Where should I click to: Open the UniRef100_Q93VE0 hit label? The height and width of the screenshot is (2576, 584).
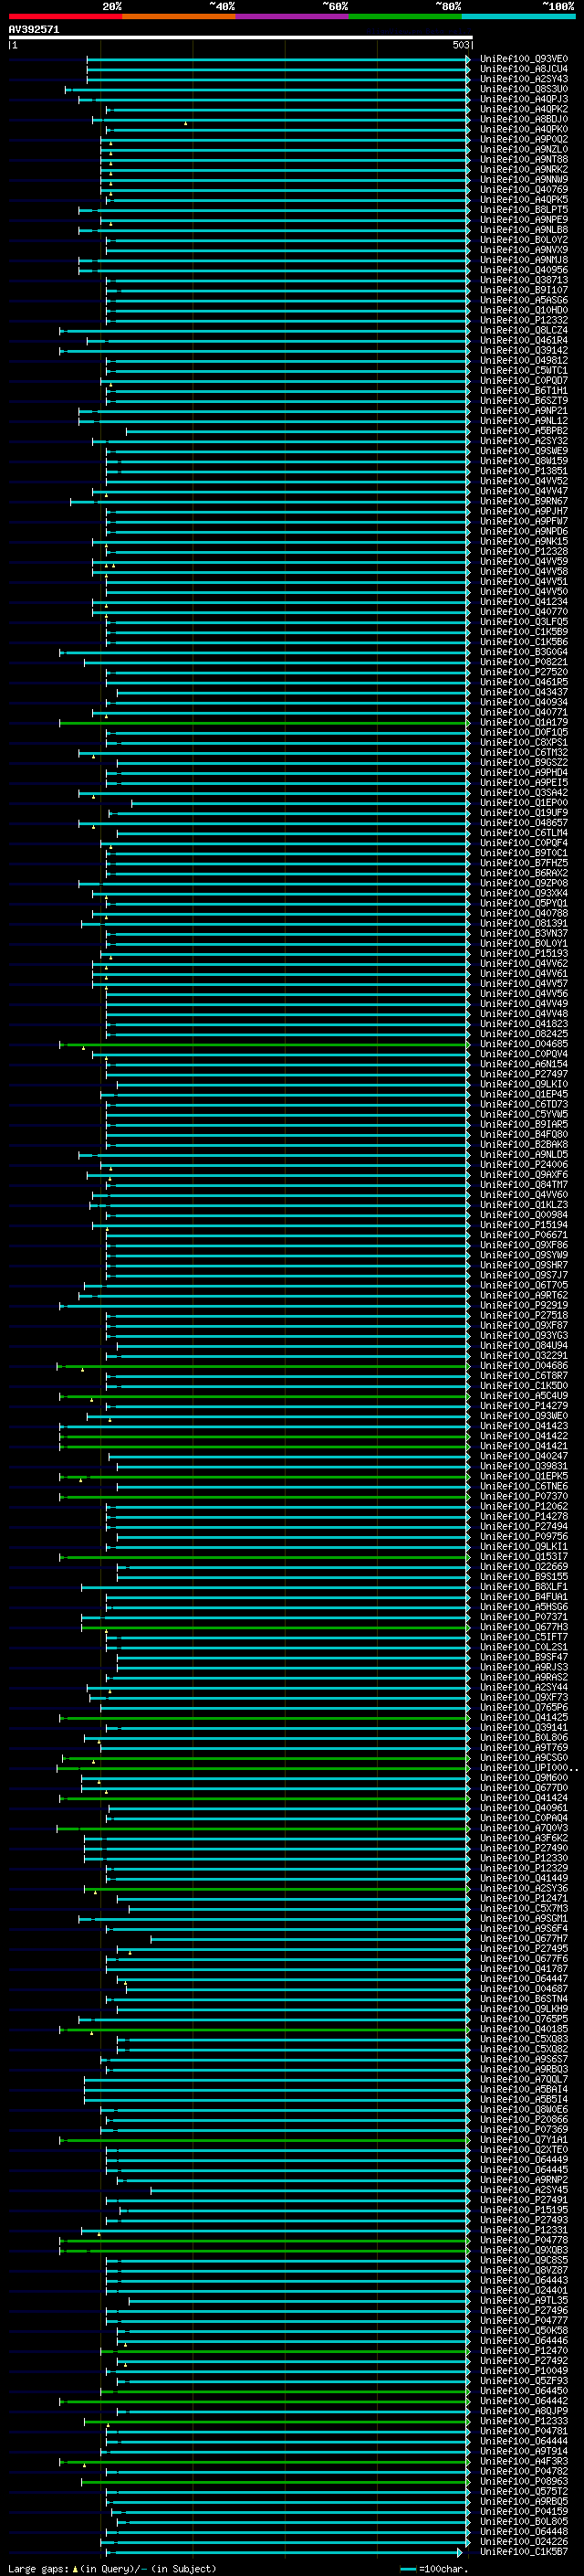524,59
